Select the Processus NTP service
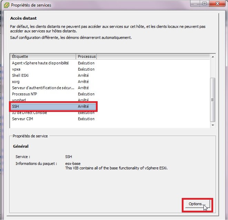228x220 pixels. tap(24, 94)
